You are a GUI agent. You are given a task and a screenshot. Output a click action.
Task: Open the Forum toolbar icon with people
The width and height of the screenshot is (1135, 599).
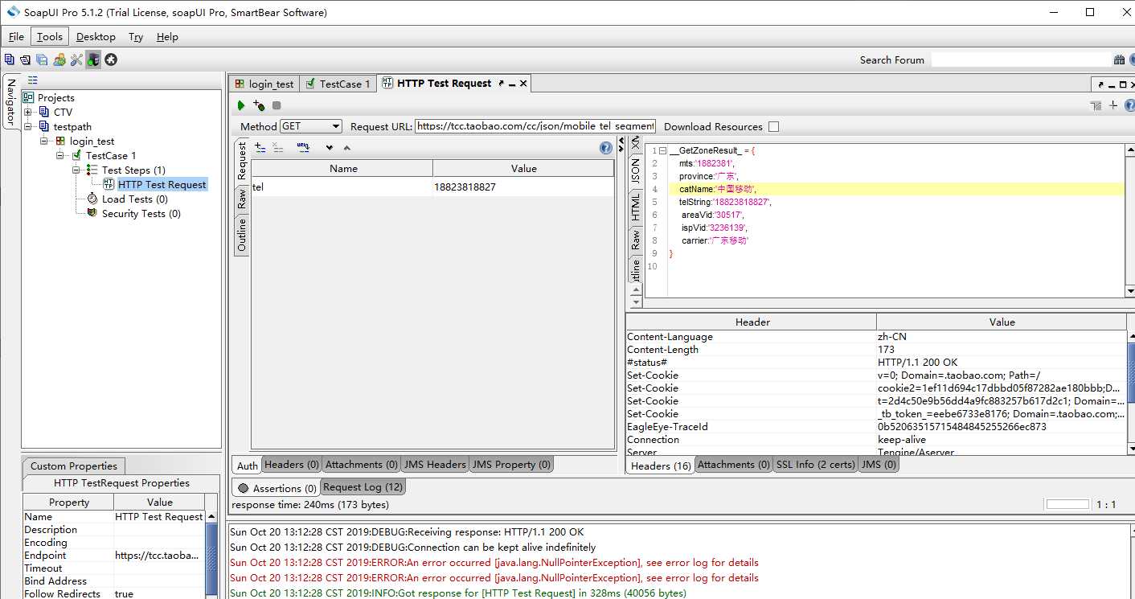pyautogui.click(x=59, y=59)
